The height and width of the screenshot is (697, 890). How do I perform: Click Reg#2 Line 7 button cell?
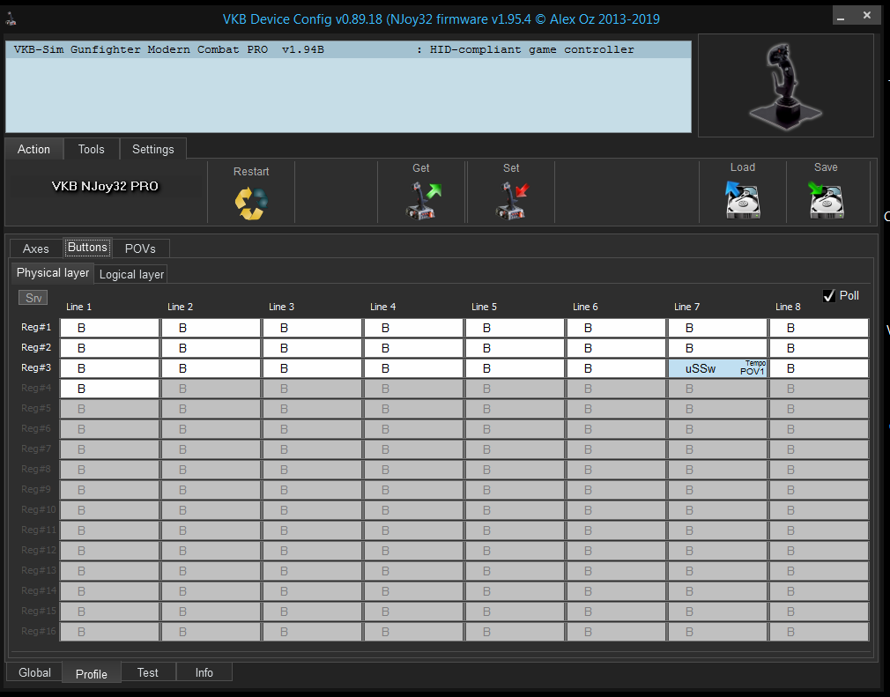(718, 349)
